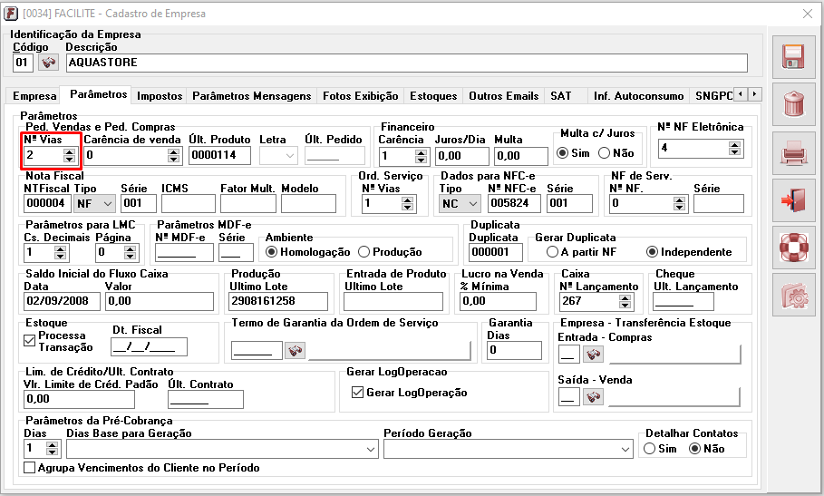Click the FACILITE app icon in title bar
Viewport: 824px width, 496px height.
pyautogui.click(x=11, y=13)
